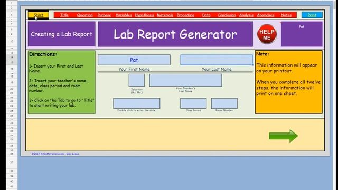This screenshot has height=190, width=338.
Task: Click the red HELP ME button
Action: (x=267, y=34)
